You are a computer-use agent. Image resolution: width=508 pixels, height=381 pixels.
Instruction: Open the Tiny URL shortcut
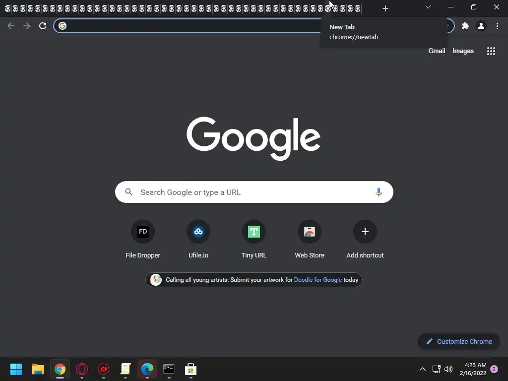point(254,239)
